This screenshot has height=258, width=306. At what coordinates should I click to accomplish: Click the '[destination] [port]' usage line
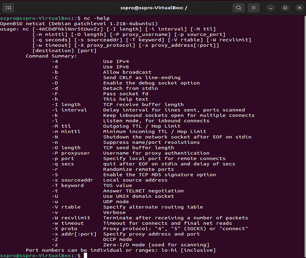click(x=64, y=51)
